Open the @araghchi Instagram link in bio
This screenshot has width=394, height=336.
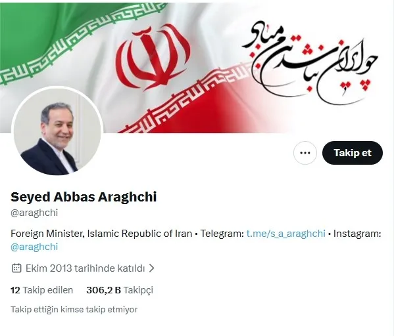pyautogui.click(x=34, y=247)
